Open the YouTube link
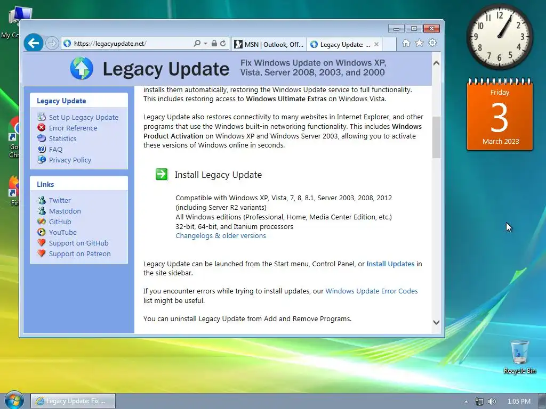The height and width of the screenshot is (409, 546). point(63,232)
